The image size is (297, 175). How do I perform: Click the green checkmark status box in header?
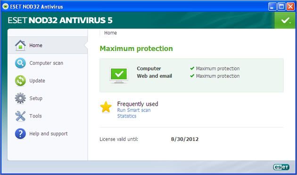(285, 20)
